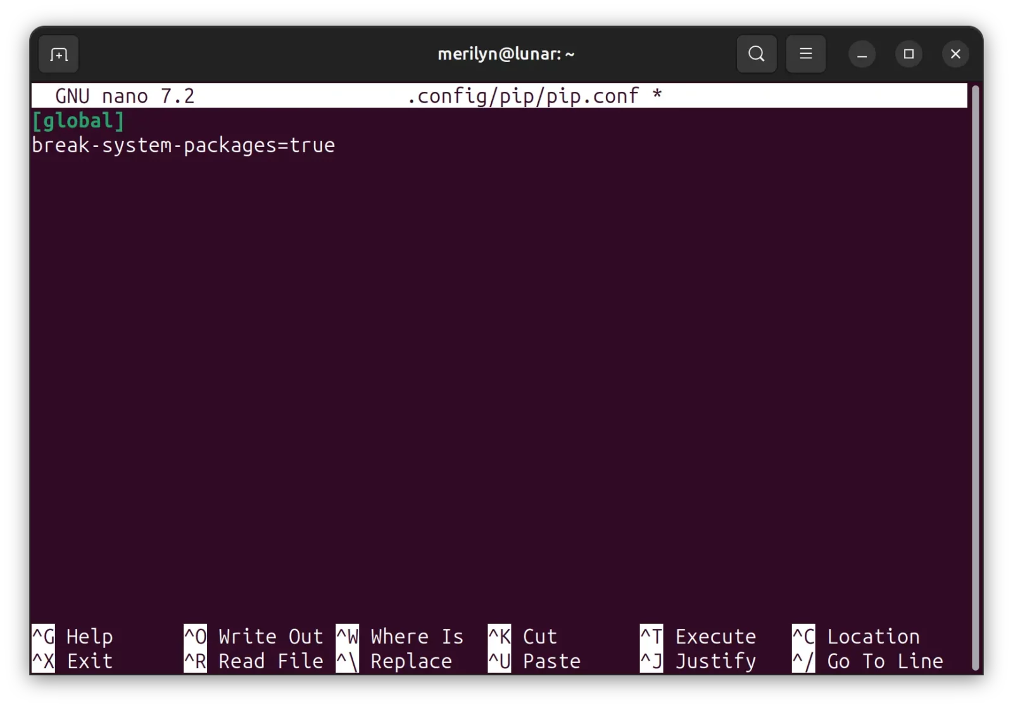Maximize the terminal window
This screenshot has height=708, width=1013.
click(909, 54)
